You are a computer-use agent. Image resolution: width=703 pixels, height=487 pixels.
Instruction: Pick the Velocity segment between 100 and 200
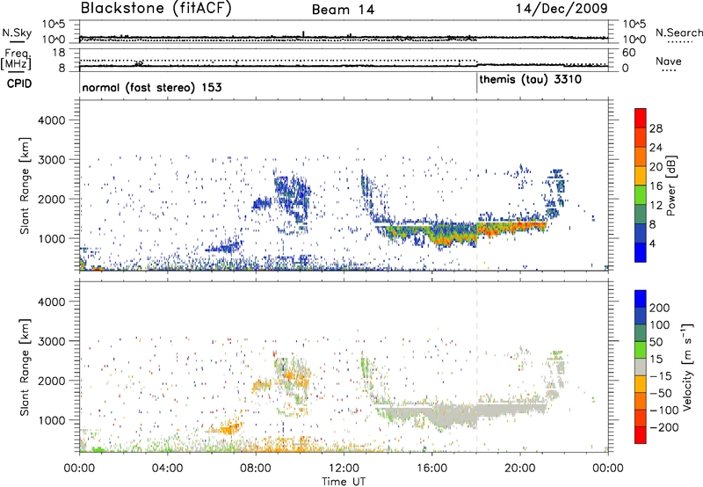coord(641,316)
